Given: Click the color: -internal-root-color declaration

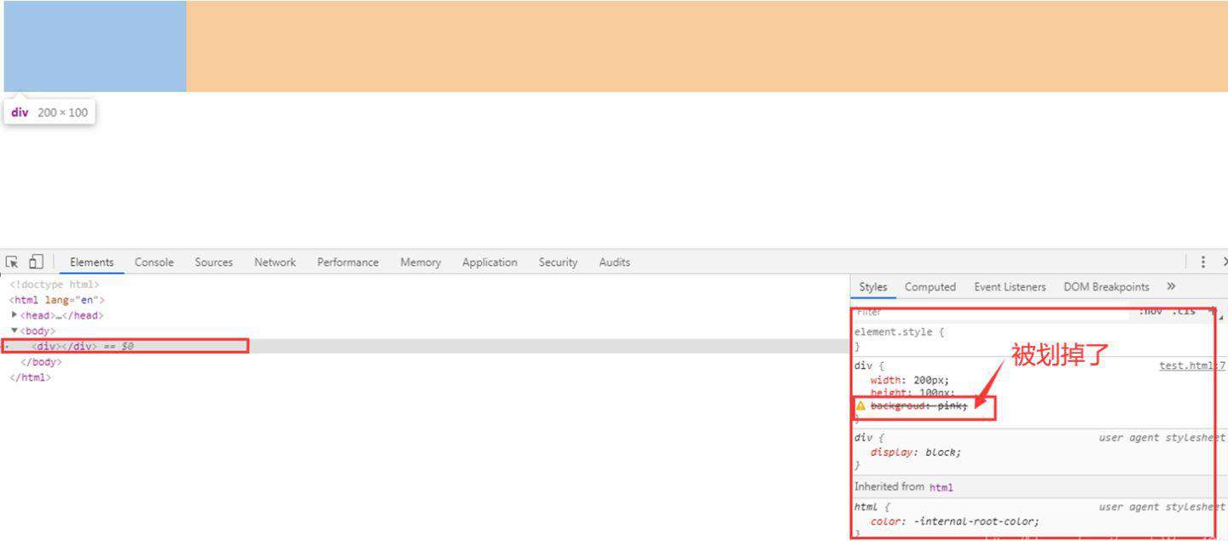Looking at the screenshot, I should pos(955,521).
